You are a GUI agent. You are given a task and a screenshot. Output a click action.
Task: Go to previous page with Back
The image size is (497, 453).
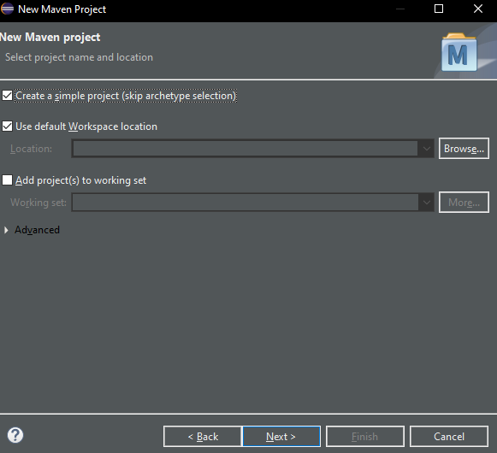pyautogui.click(x=203, y=437)
